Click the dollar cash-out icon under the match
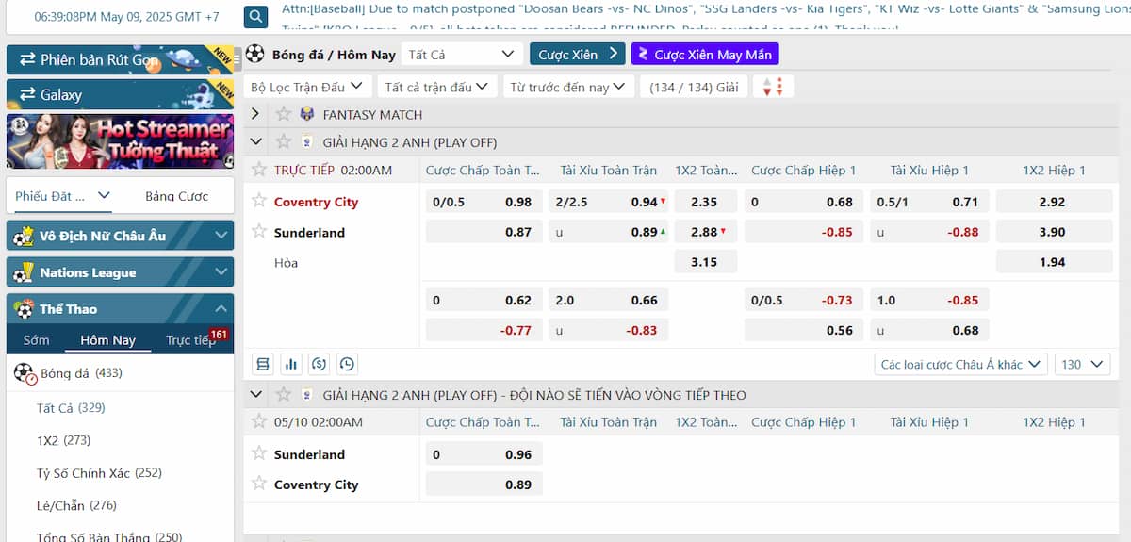1131x542 pixels. [319, 364]
